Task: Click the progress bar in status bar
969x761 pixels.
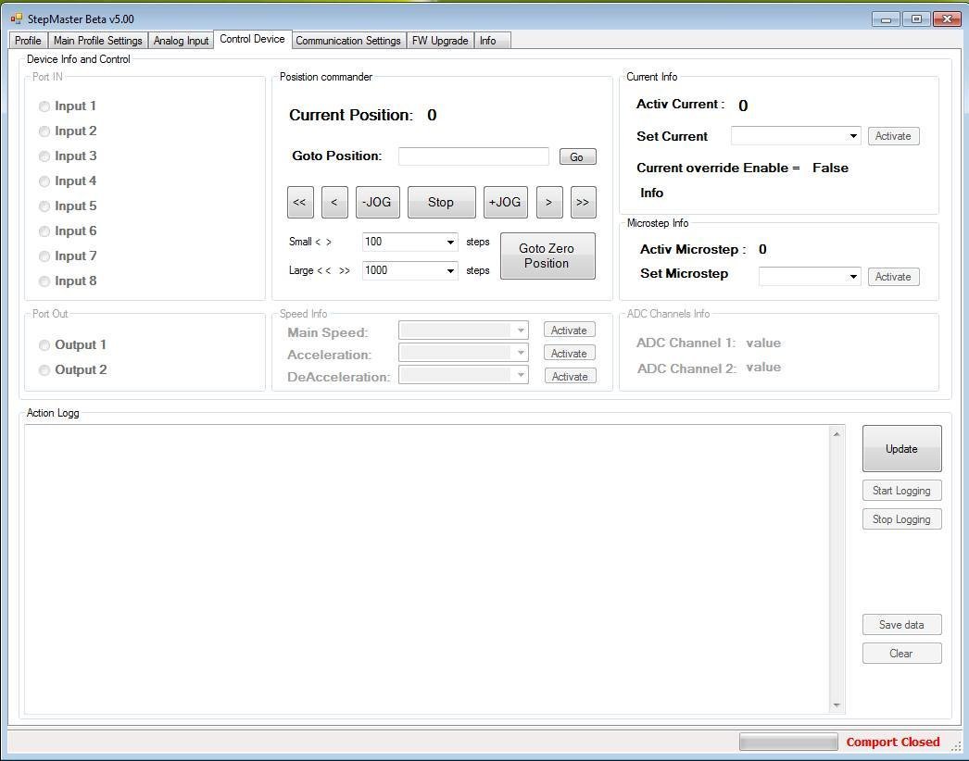Action: coord(787,742)
